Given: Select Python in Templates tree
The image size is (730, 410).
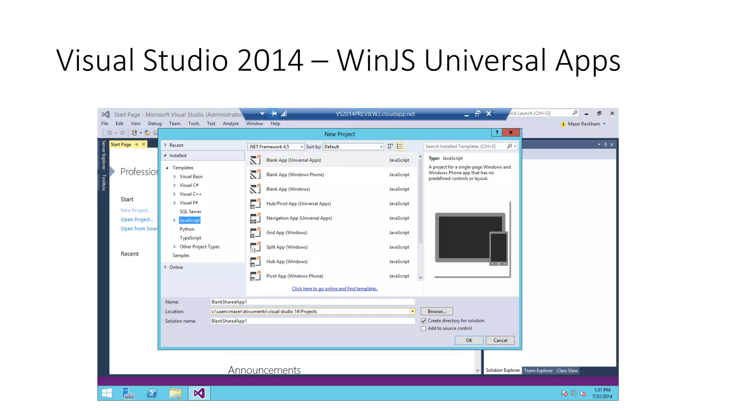Looking at the screenshot, I should [187, 229].
